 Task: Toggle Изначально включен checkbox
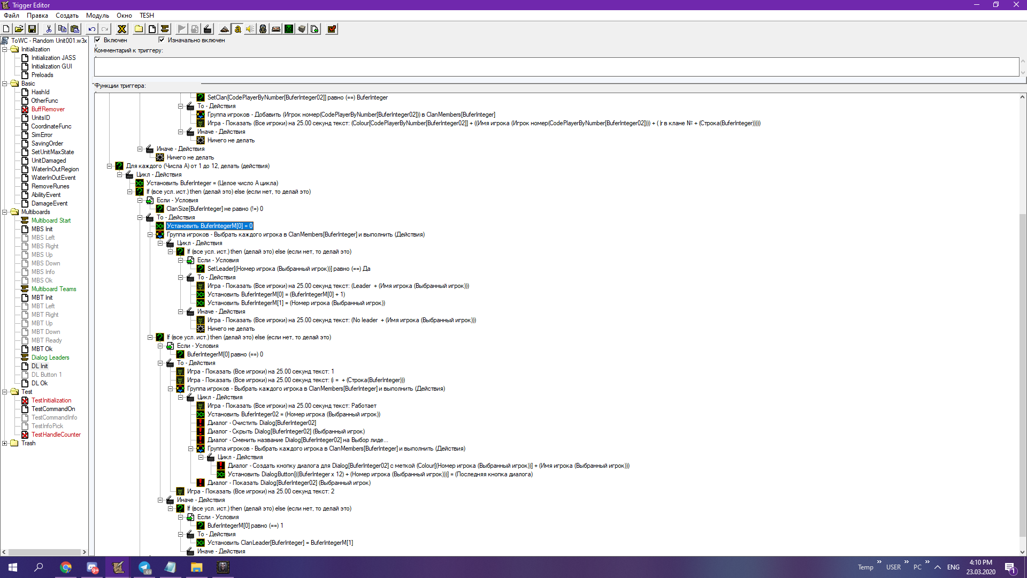pos(162,40)
